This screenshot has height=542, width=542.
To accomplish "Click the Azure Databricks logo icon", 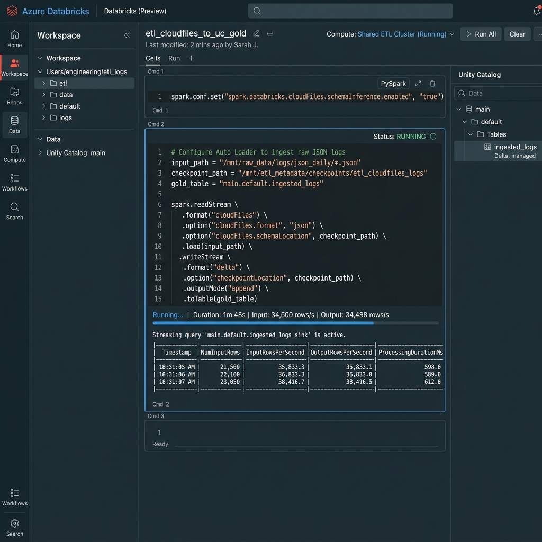I will point(12,11).
